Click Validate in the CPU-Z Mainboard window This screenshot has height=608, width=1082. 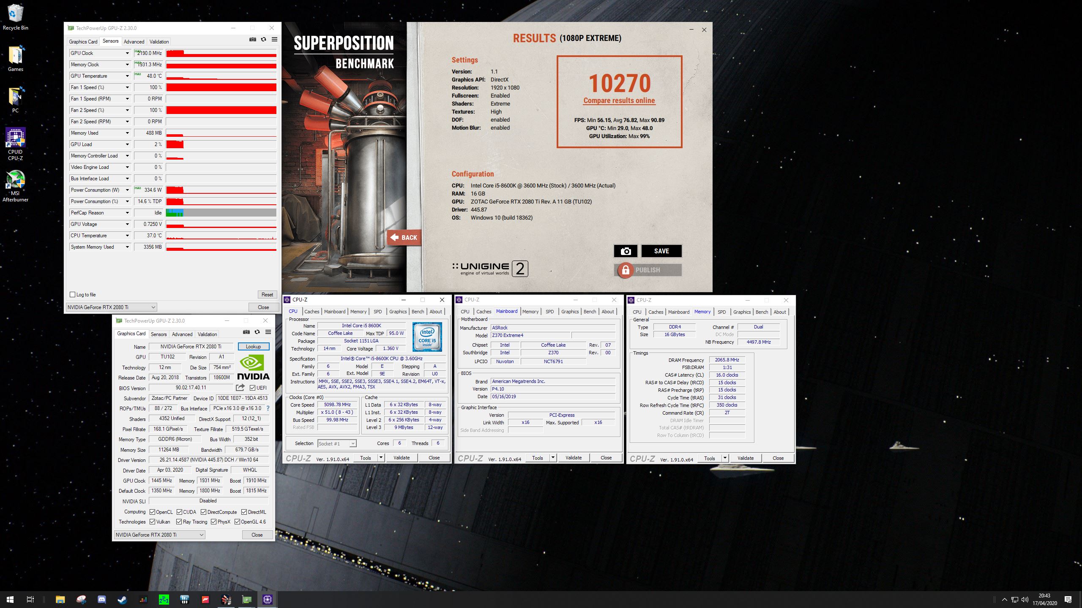click(x=574, y=458)
